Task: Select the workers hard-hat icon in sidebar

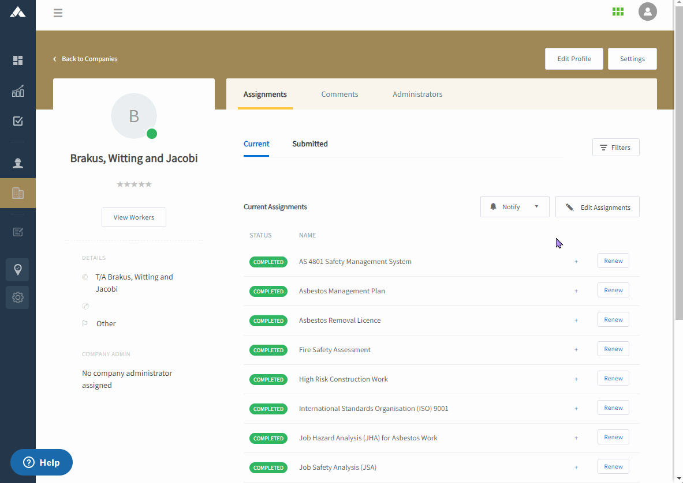Action: (17, 163)
